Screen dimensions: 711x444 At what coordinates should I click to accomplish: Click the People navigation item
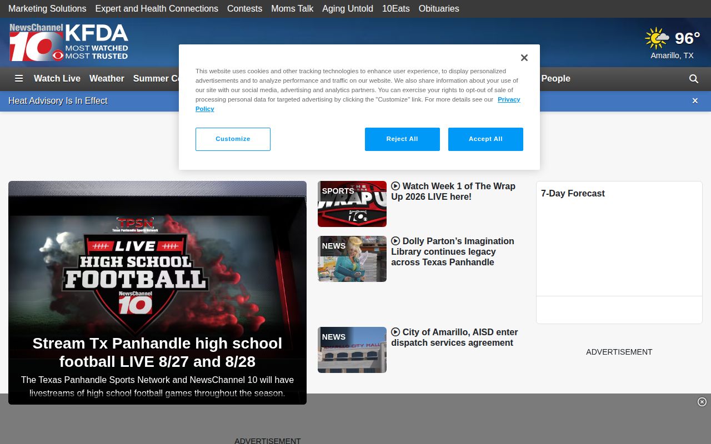click(x=555, y=79)
